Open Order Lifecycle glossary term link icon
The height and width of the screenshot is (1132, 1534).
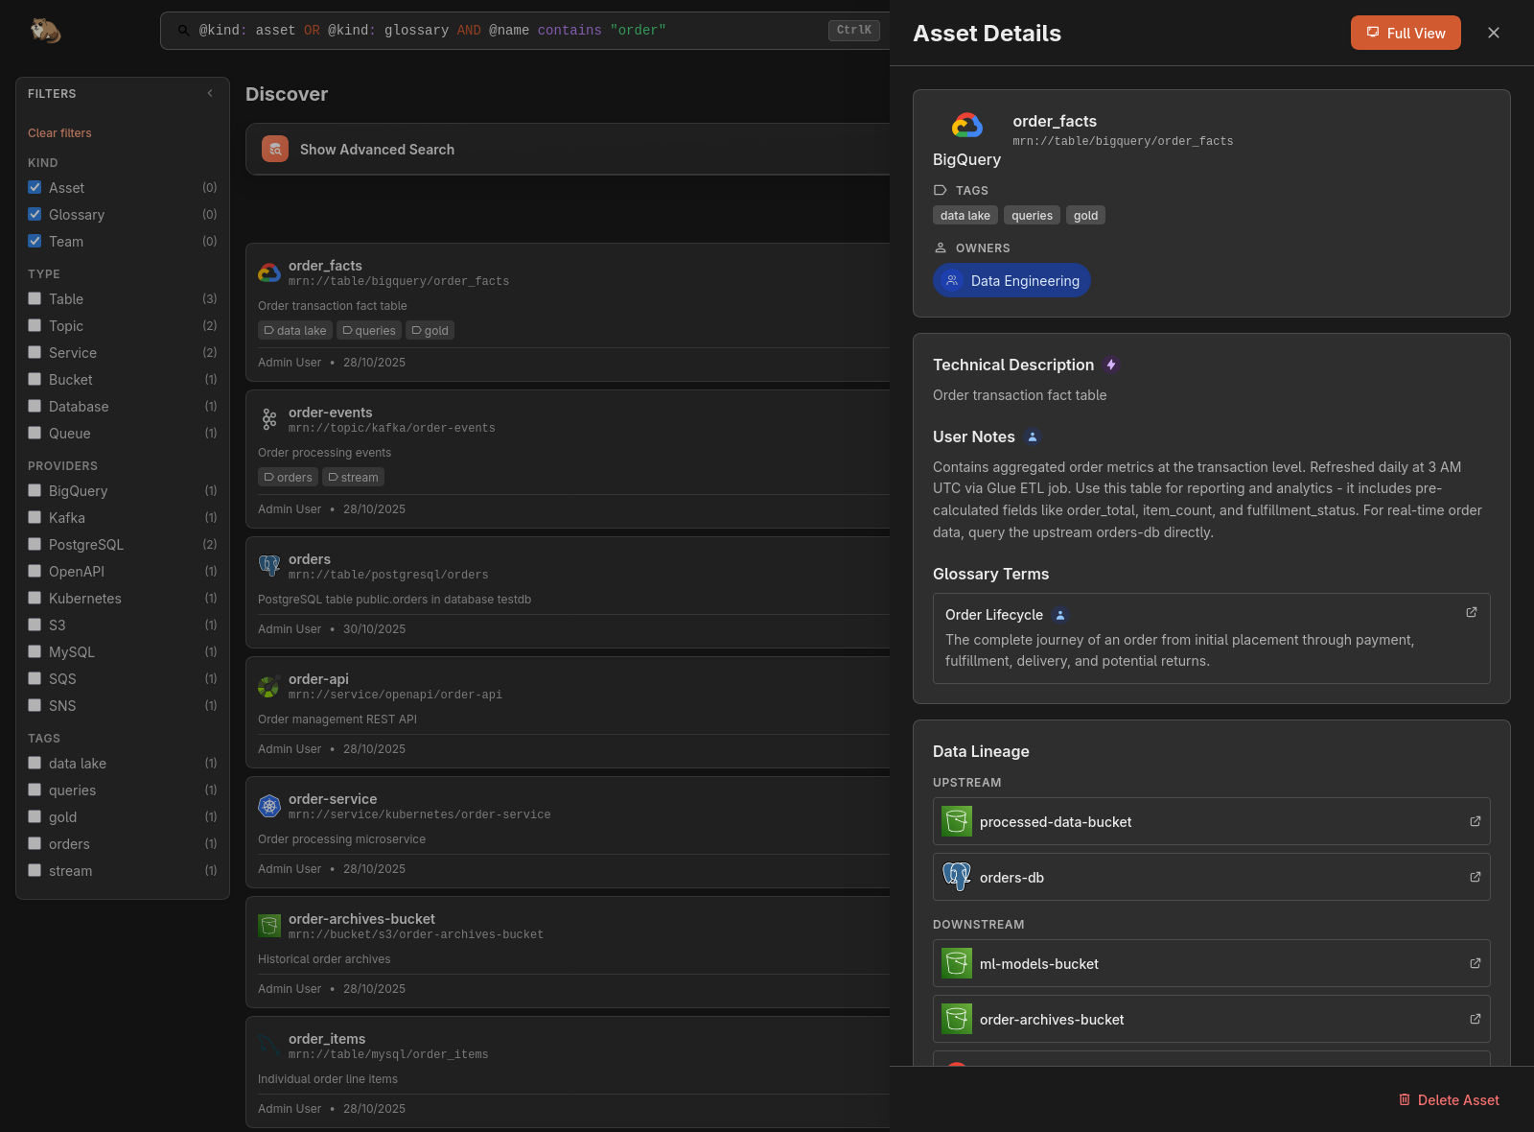[x=1471, y=613]
